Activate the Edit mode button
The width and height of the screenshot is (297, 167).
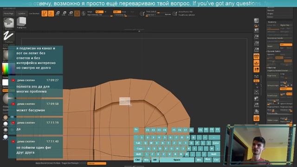click(x=45, y=13)
